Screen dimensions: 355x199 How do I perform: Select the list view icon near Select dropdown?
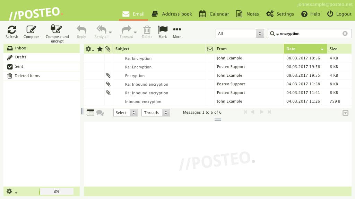tap(90, 112)
